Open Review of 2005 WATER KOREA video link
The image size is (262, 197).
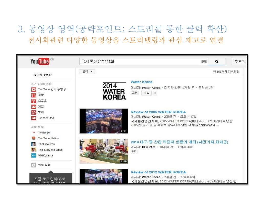click(158, 112)
